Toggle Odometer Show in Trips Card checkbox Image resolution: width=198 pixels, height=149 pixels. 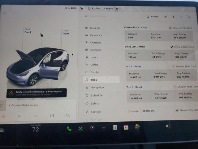(x=177, y=111)
